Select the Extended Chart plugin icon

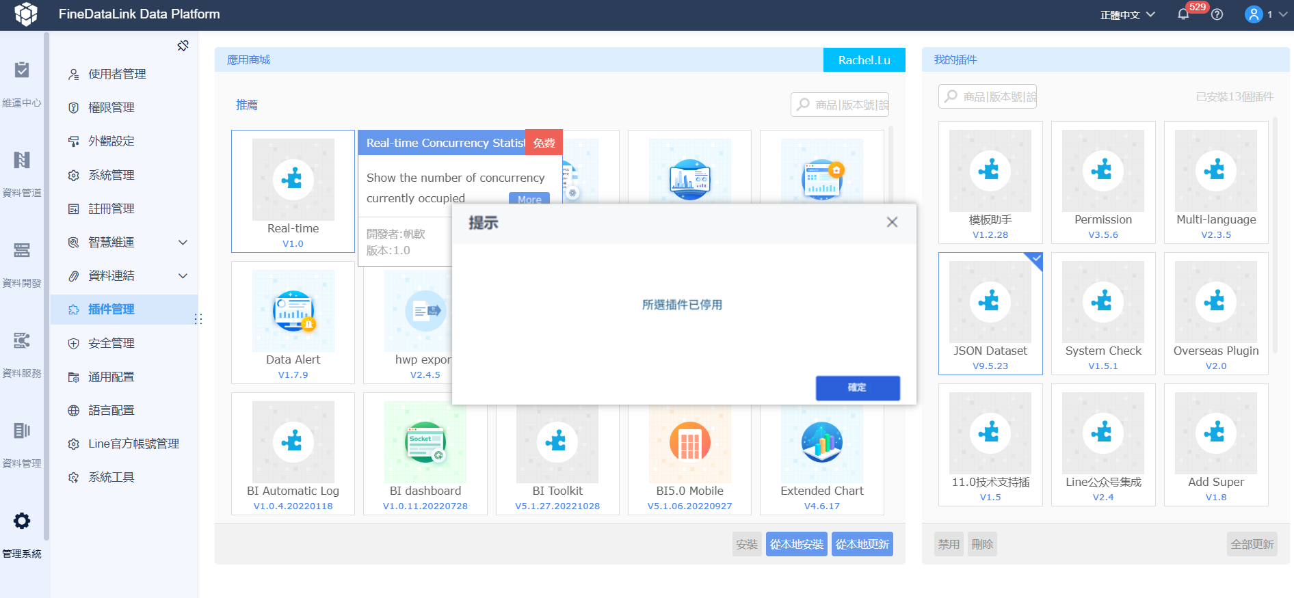822,442
